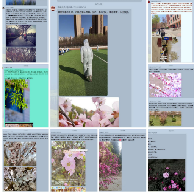Open photo of students walking by red building
194x192 pixels.
click(166, 26)
